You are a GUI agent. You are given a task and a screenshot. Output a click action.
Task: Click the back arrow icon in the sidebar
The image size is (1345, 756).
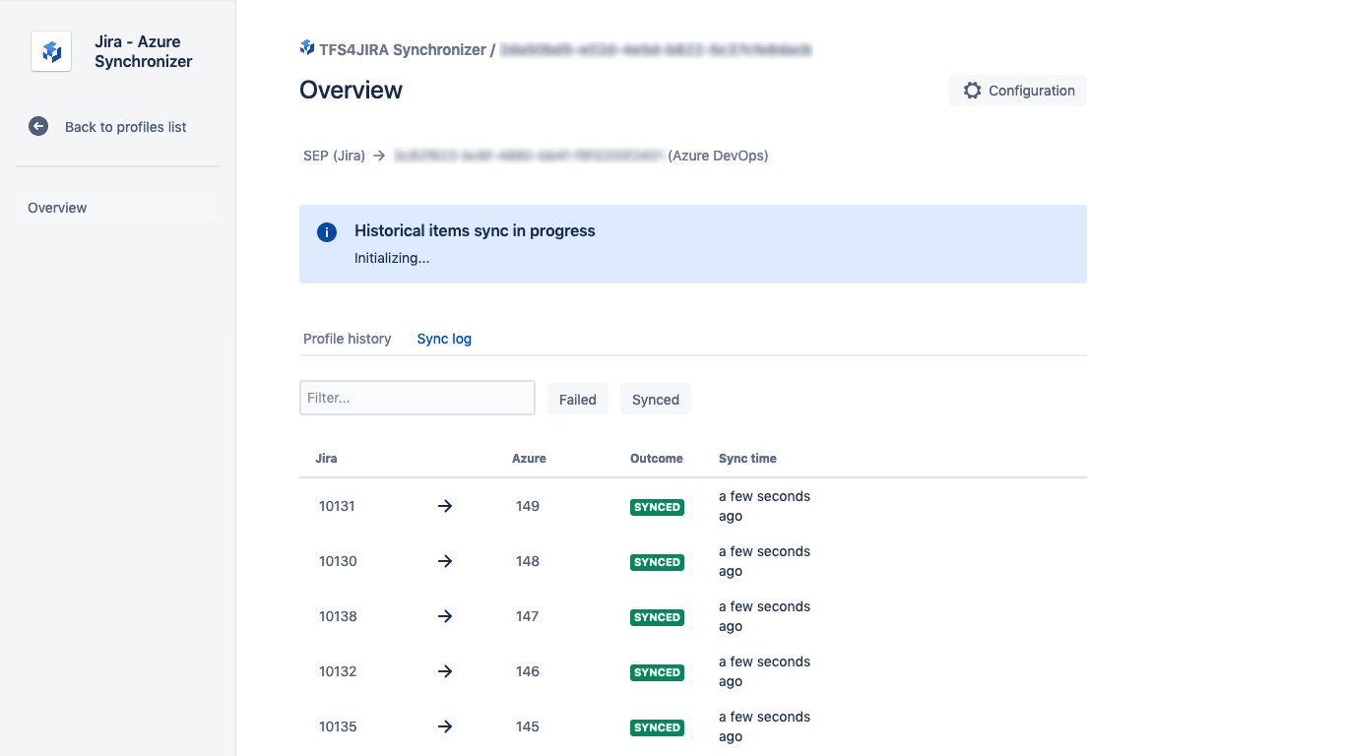(x=38, y=126)
